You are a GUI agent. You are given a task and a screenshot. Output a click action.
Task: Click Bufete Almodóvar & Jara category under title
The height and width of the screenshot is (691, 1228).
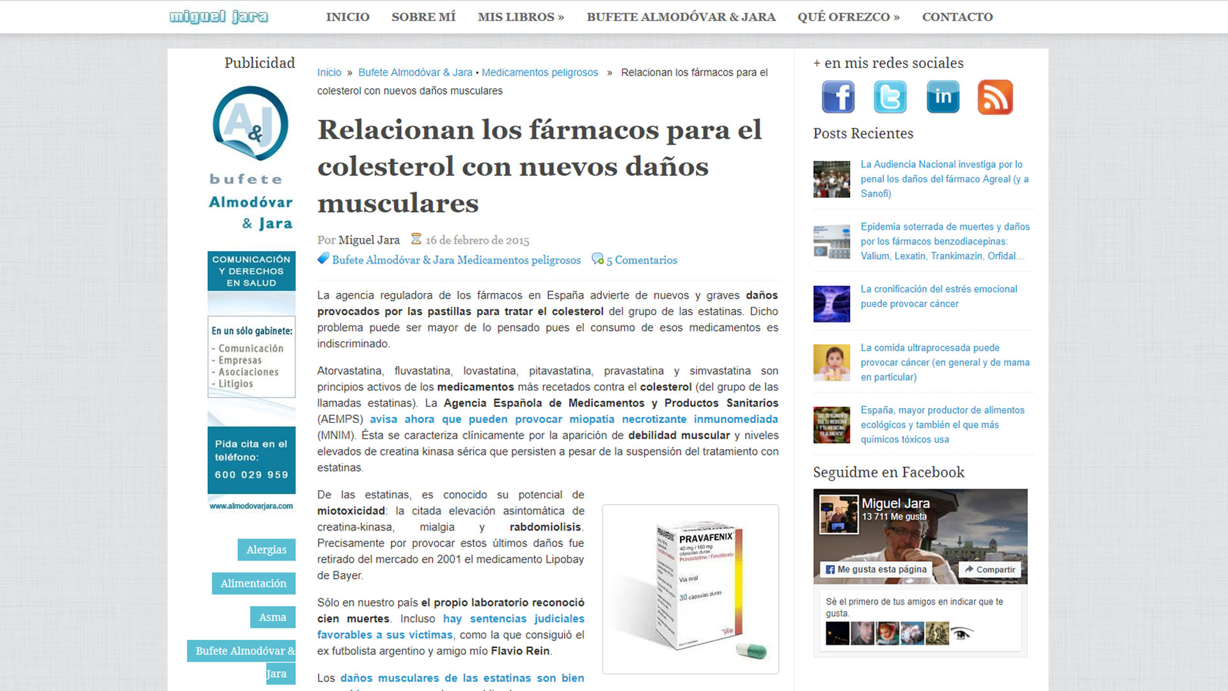393,260
